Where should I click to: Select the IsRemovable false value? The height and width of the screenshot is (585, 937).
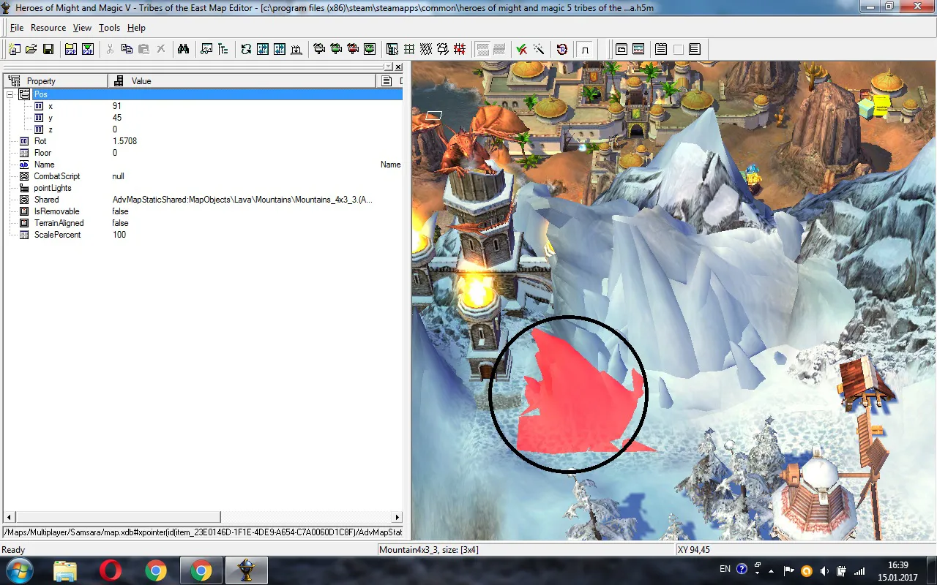[x=120, y=211]
